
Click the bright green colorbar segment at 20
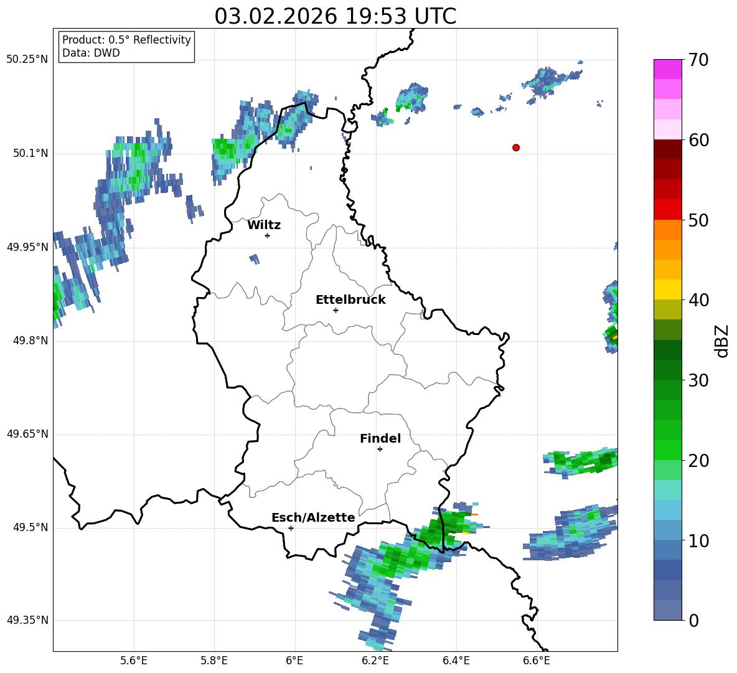click(x=667, y=450)
